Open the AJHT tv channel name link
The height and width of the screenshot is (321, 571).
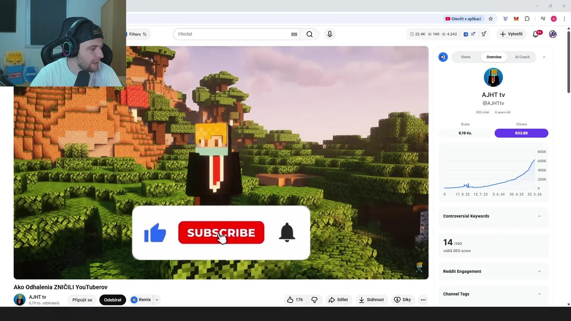coord(37,297)
